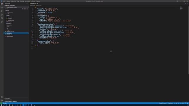Viewport: 189px width, 106px height.
Task: Close package.json in Open Editors list
Action: pyautogui.click(x=6, y=7)
